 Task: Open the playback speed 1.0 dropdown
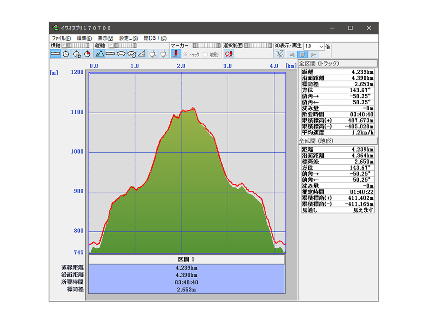tap(321, 47)
